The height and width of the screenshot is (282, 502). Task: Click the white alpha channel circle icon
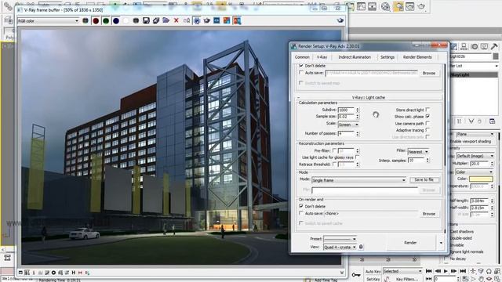[125, 21]
